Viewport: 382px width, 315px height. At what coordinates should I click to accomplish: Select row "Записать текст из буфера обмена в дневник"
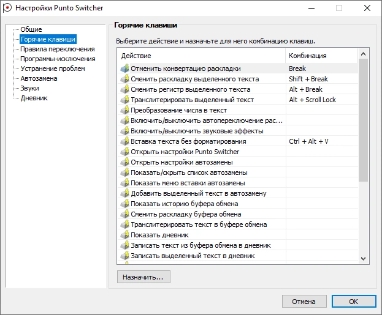click(238, 245)
